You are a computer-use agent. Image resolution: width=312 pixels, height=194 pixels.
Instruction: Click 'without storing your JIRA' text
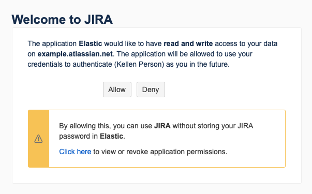click(213, 126)
